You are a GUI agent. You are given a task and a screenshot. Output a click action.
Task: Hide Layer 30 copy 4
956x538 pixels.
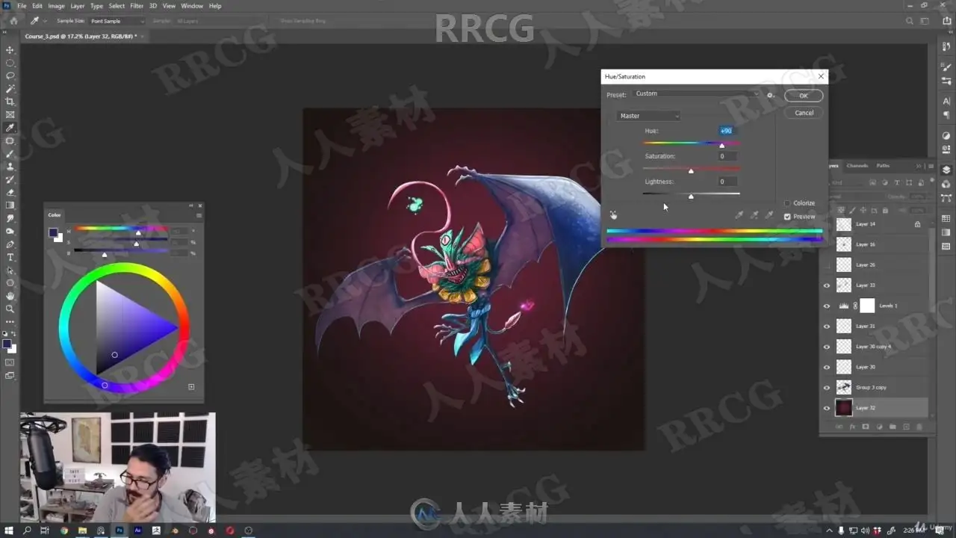(x=826, y=347)
